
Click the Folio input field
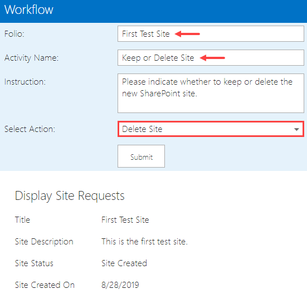click(211, 33)
